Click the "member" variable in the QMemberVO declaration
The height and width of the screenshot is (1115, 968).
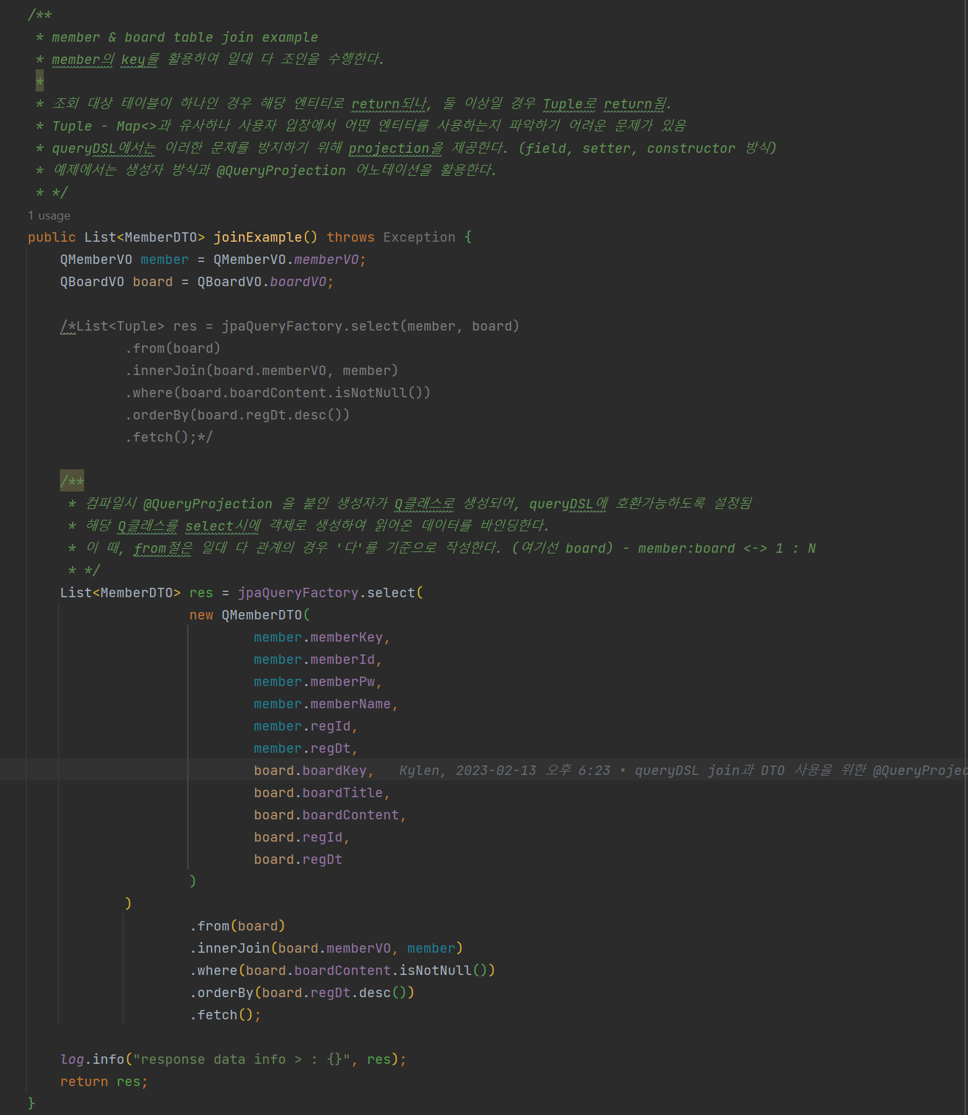pos(165,259)
